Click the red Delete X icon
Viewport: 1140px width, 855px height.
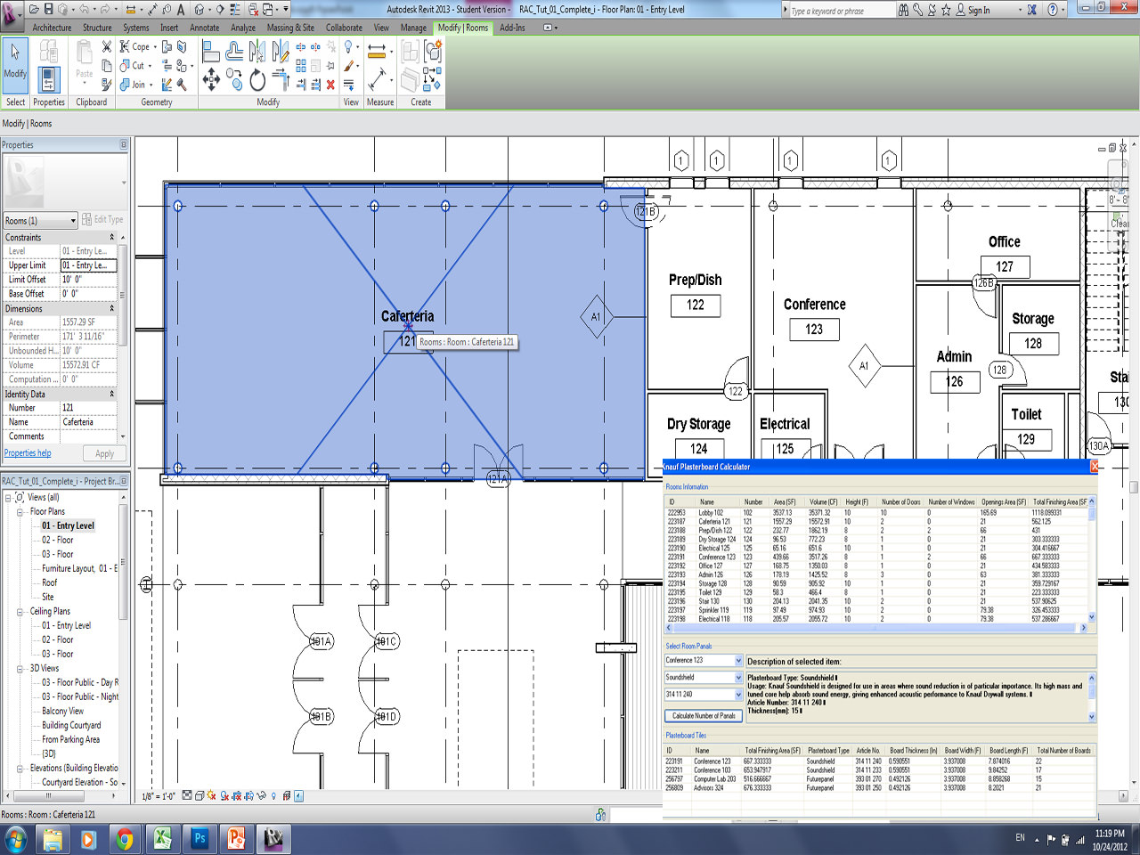pos(330,85)
